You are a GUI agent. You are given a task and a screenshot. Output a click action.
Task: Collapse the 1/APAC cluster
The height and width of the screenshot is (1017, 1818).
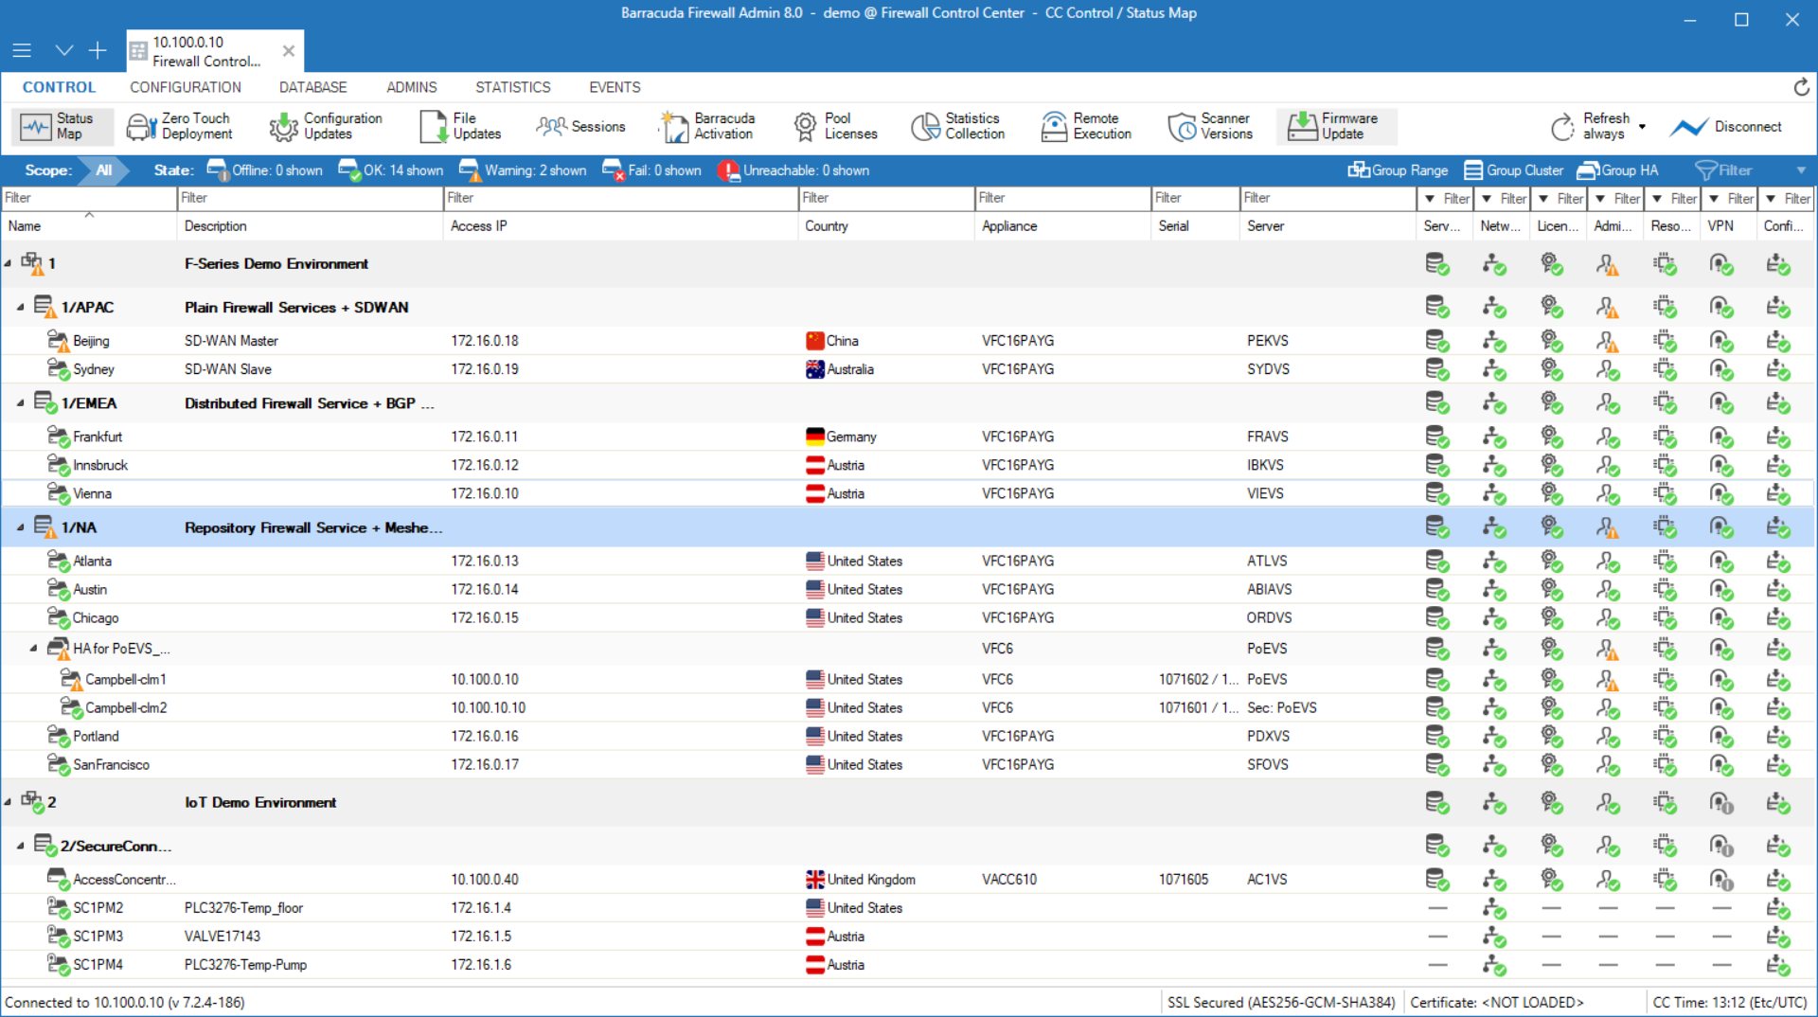(21, 307)
